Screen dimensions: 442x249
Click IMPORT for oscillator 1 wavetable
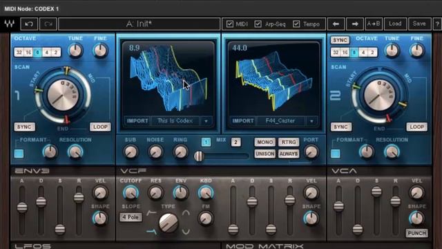137,121
